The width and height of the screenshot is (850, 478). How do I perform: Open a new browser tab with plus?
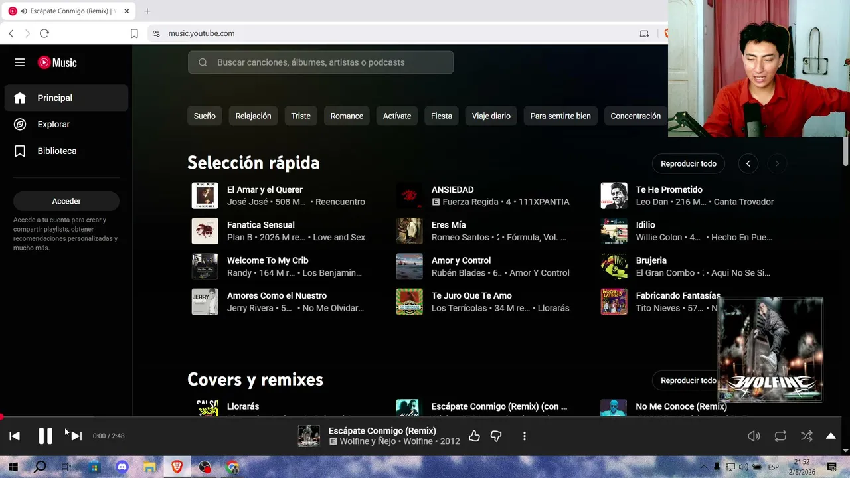(147, 11)
